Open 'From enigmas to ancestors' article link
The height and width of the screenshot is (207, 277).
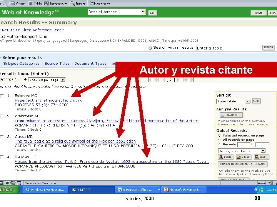[107, 121]
